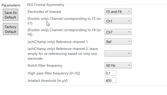Click the 'Parameters:' heading text
This screenshot has width=167, height=95.
tap(11, 5)
